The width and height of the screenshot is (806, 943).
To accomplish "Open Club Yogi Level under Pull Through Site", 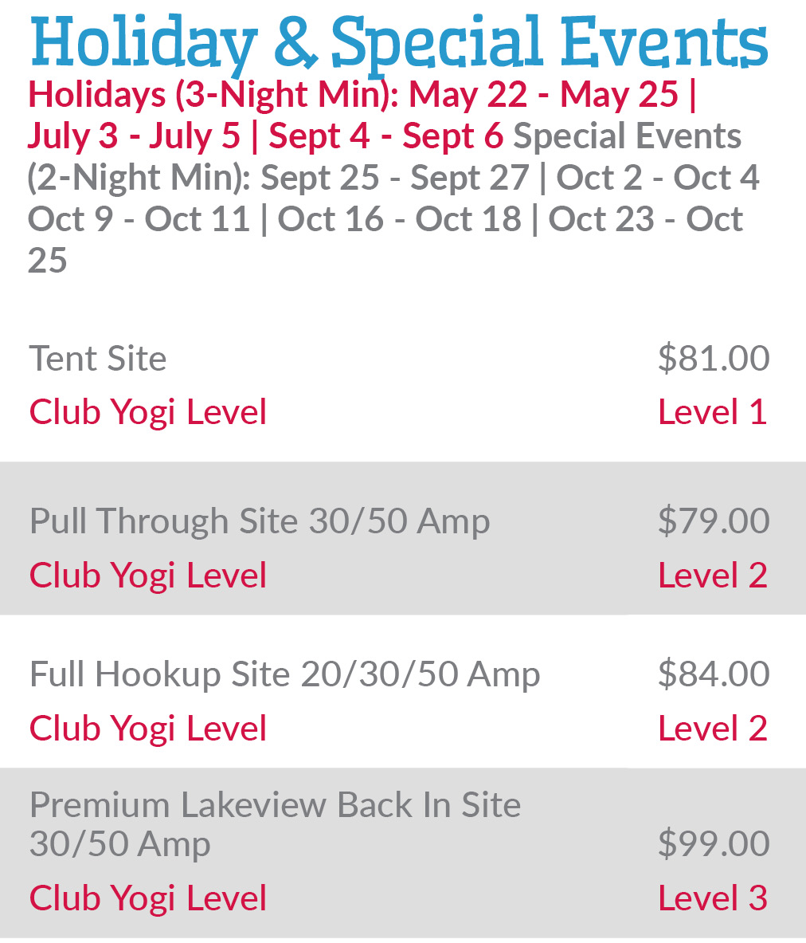I will tap(148, 576).
